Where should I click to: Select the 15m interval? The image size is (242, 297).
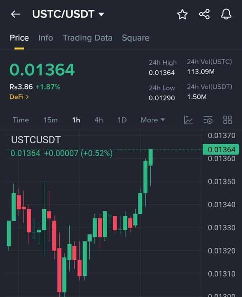point(50,120)
